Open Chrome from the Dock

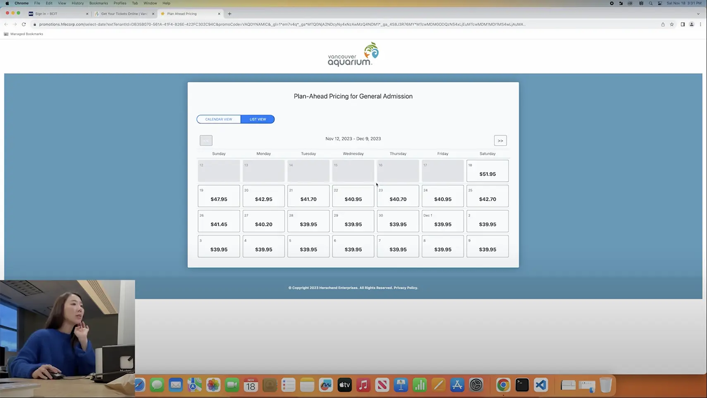(x=503, y=385)
